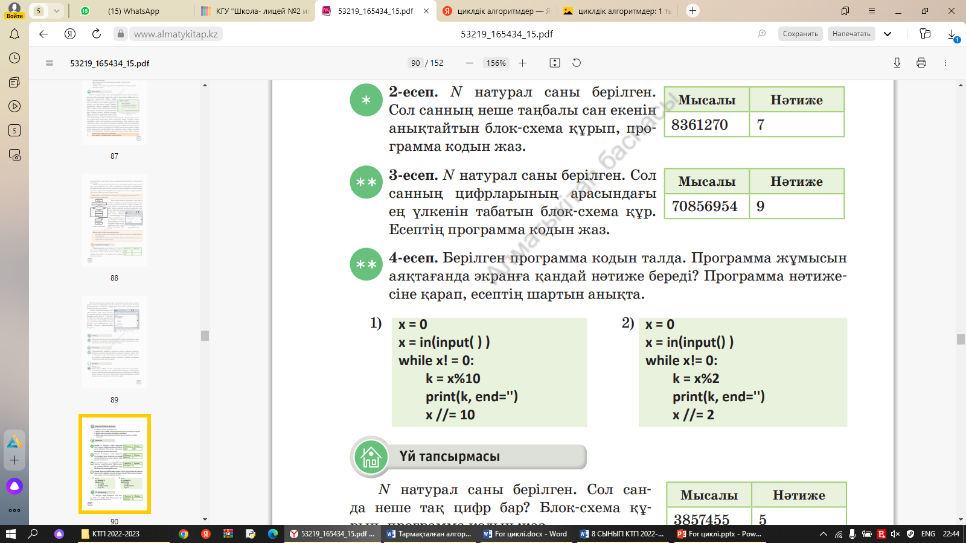Click the www.almatykitap.kz address field
Screen dimensions: 966x543
(x=176, y=34)
